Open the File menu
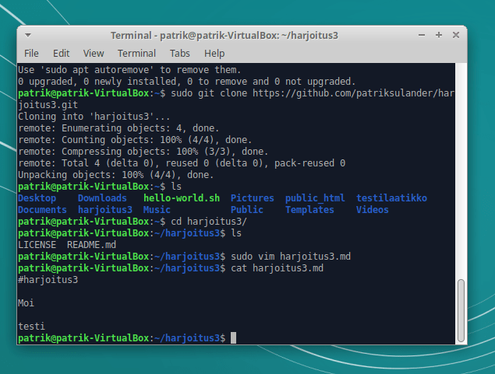 31,54
